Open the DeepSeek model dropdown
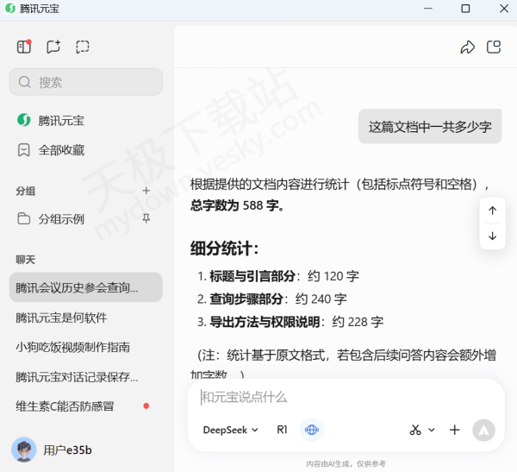517x472 pixels. tap(230, 430)
